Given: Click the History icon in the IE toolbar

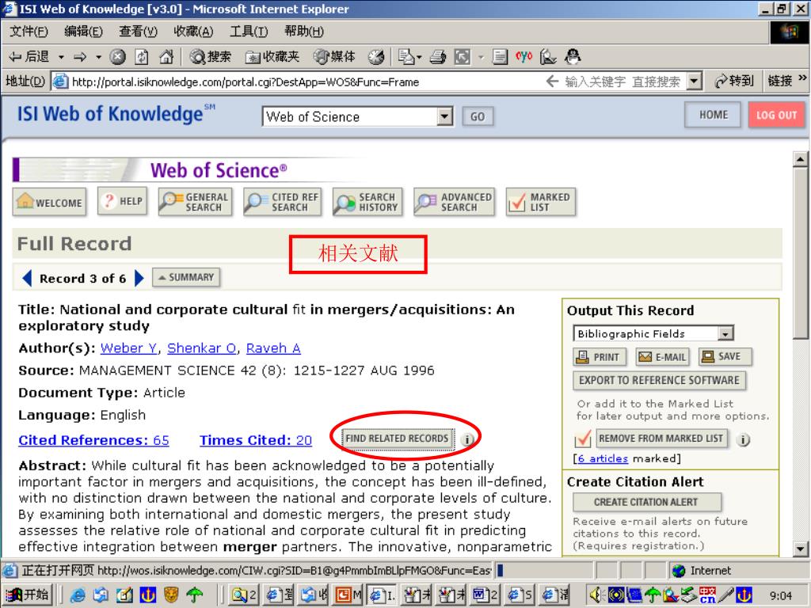Looking at the screenshot, I should click(376, 56).
